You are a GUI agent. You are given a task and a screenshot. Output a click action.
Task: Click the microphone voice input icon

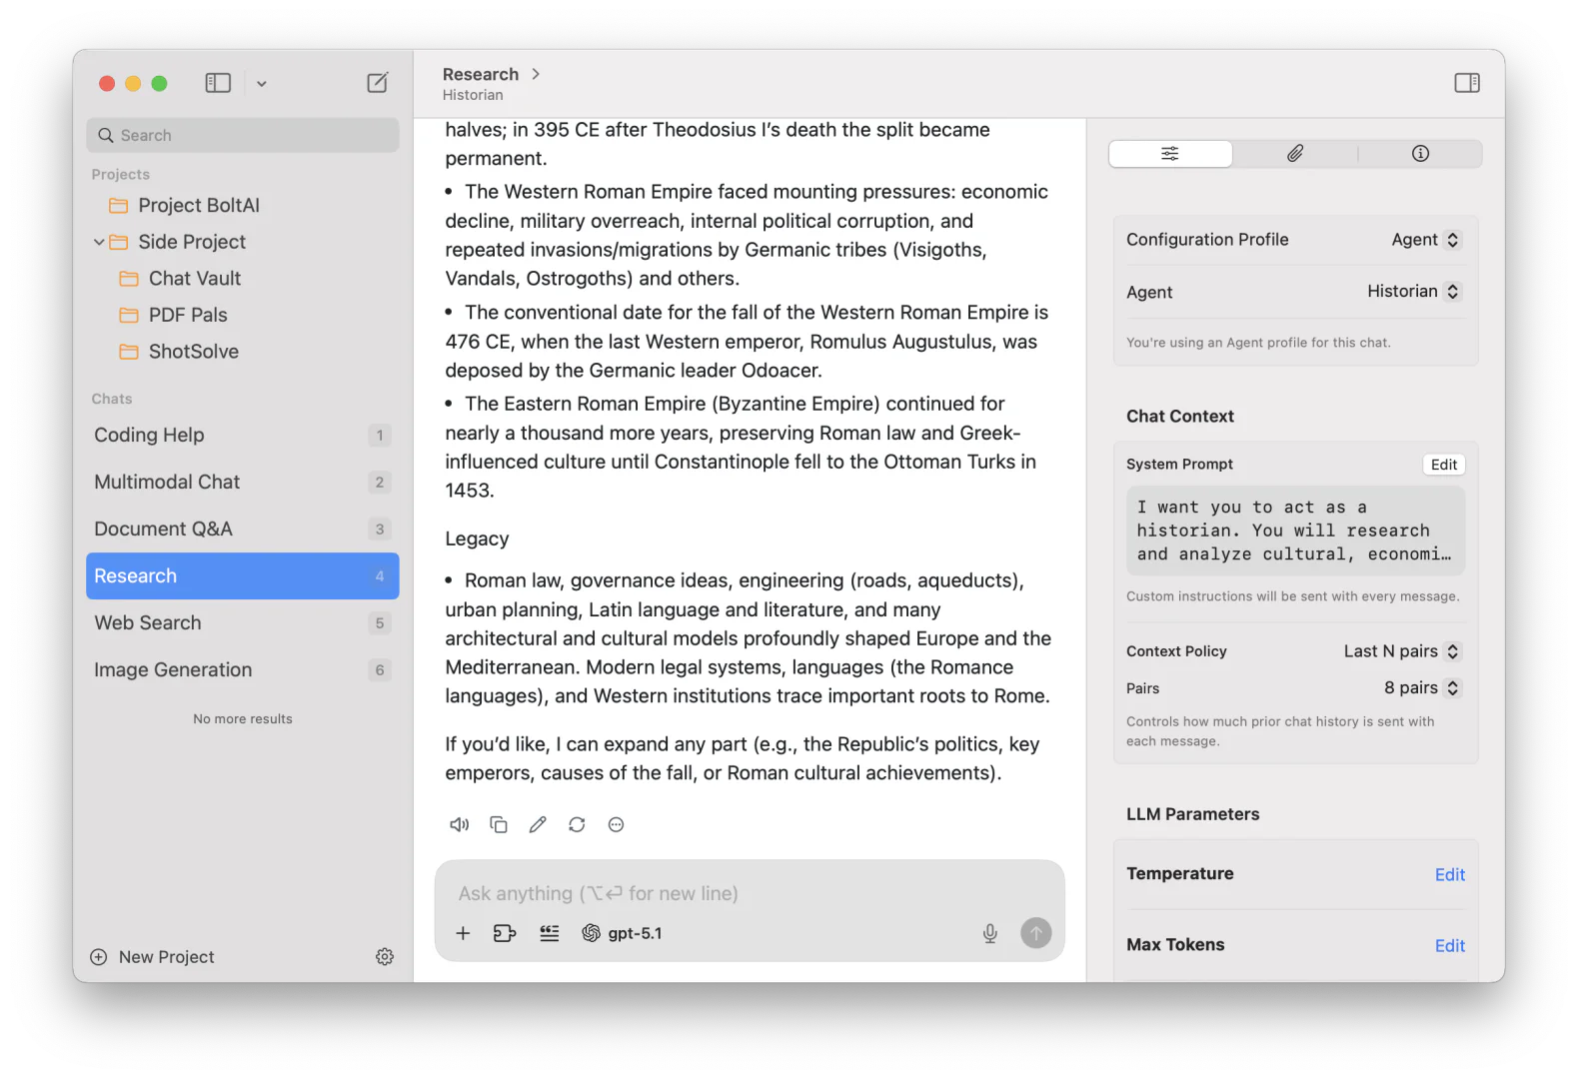pos(989,933)
